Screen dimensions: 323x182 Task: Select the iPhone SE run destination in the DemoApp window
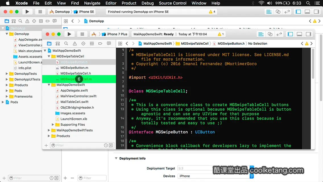[84, 12]
